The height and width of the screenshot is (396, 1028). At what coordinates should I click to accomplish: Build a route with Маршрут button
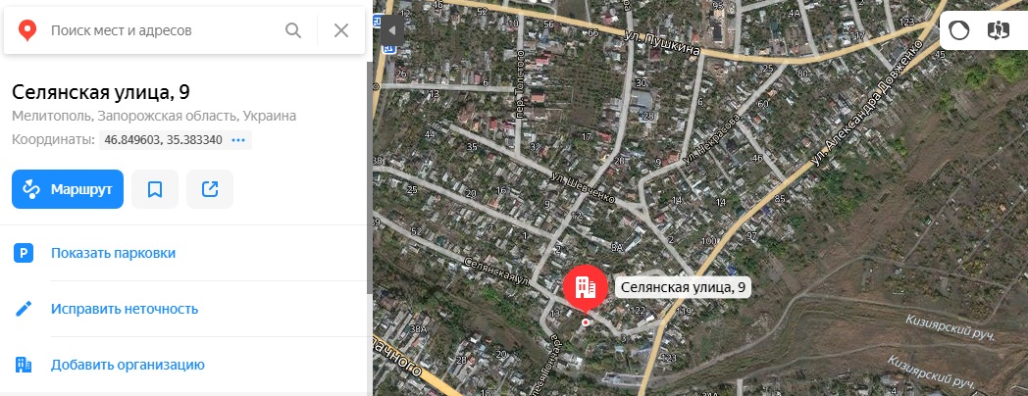pyautogui.click(x=68, y=189)
